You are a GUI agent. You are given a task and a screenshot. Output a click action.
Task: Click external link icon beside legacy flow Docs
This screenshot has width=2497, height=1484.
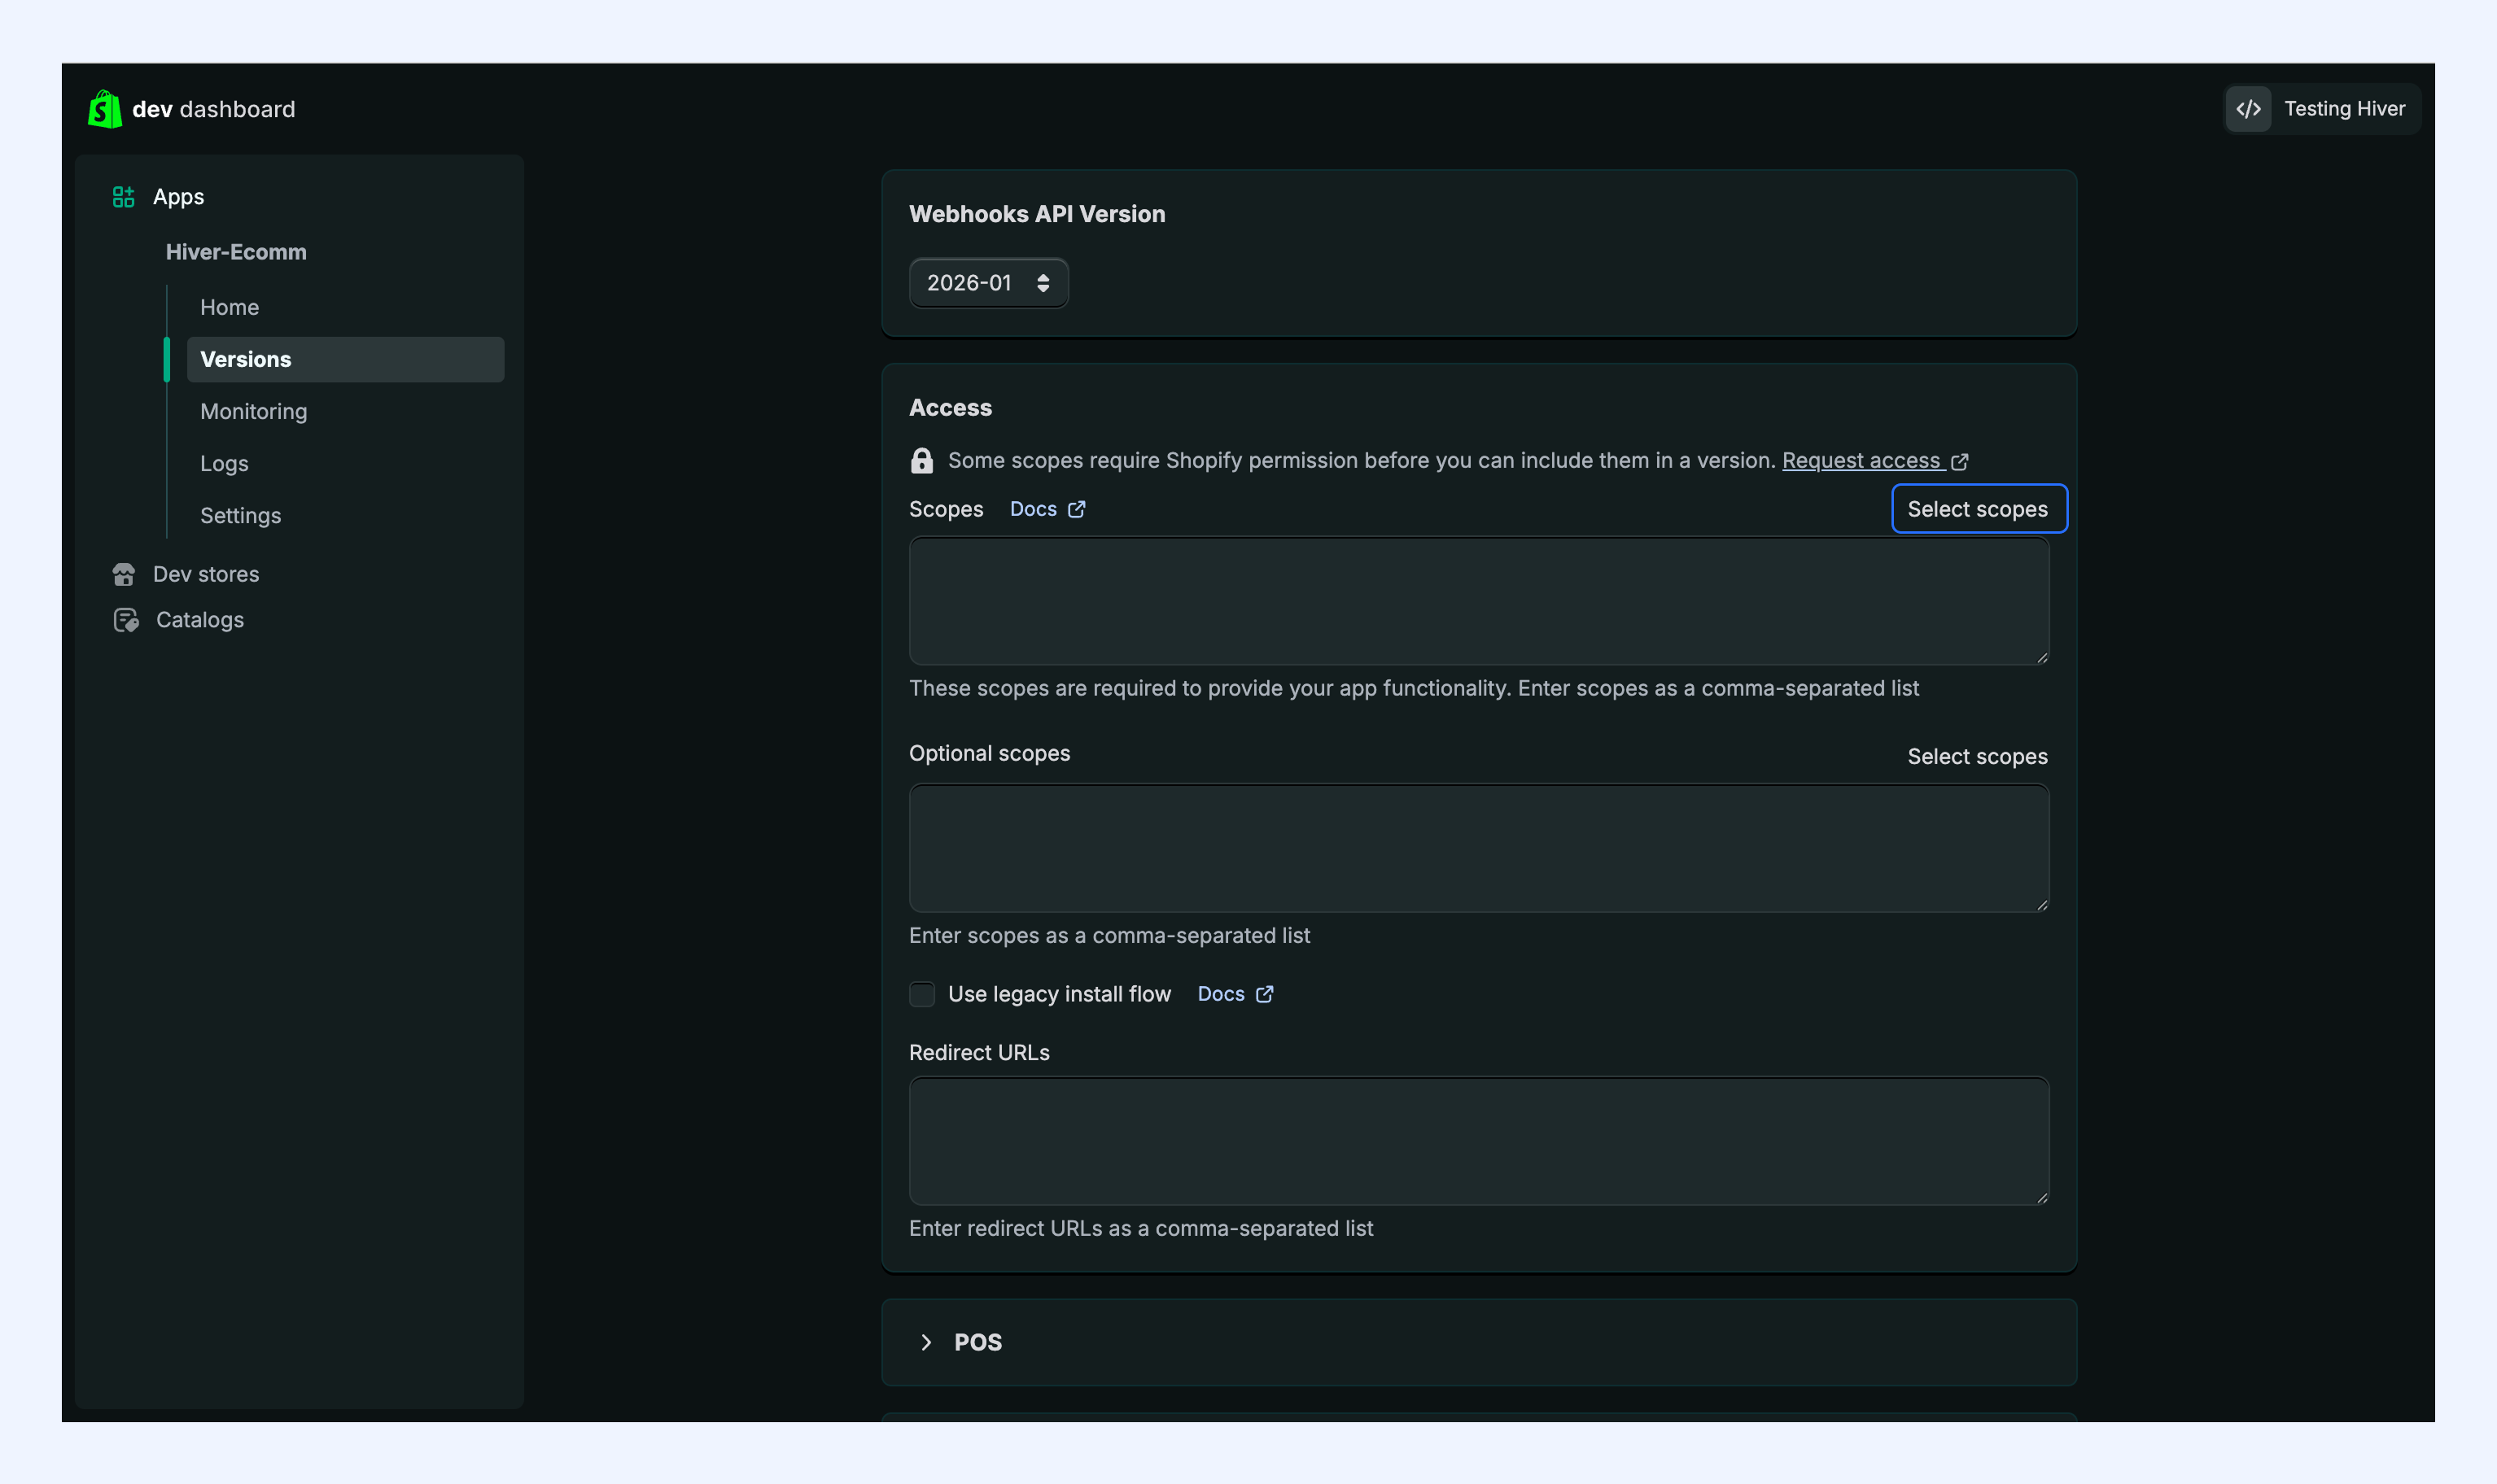click(x=1265, y=994)
